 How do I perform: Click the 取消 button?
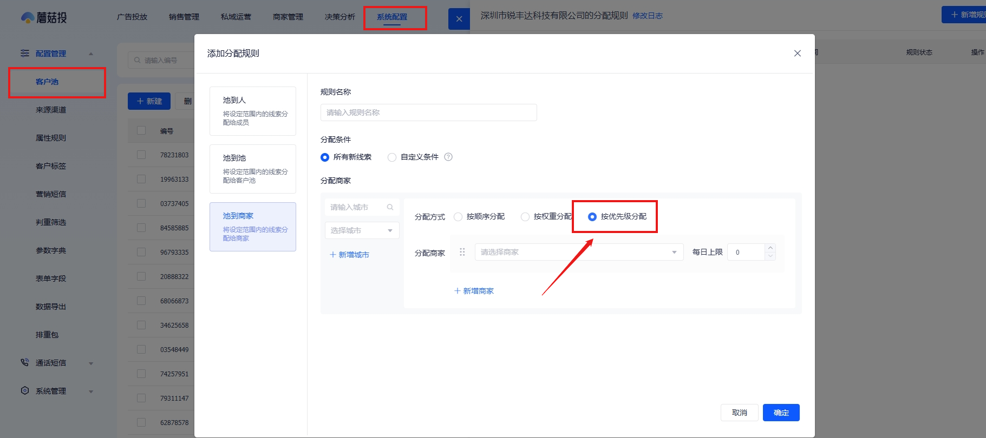pyautogui.click(x=739, y=413)
